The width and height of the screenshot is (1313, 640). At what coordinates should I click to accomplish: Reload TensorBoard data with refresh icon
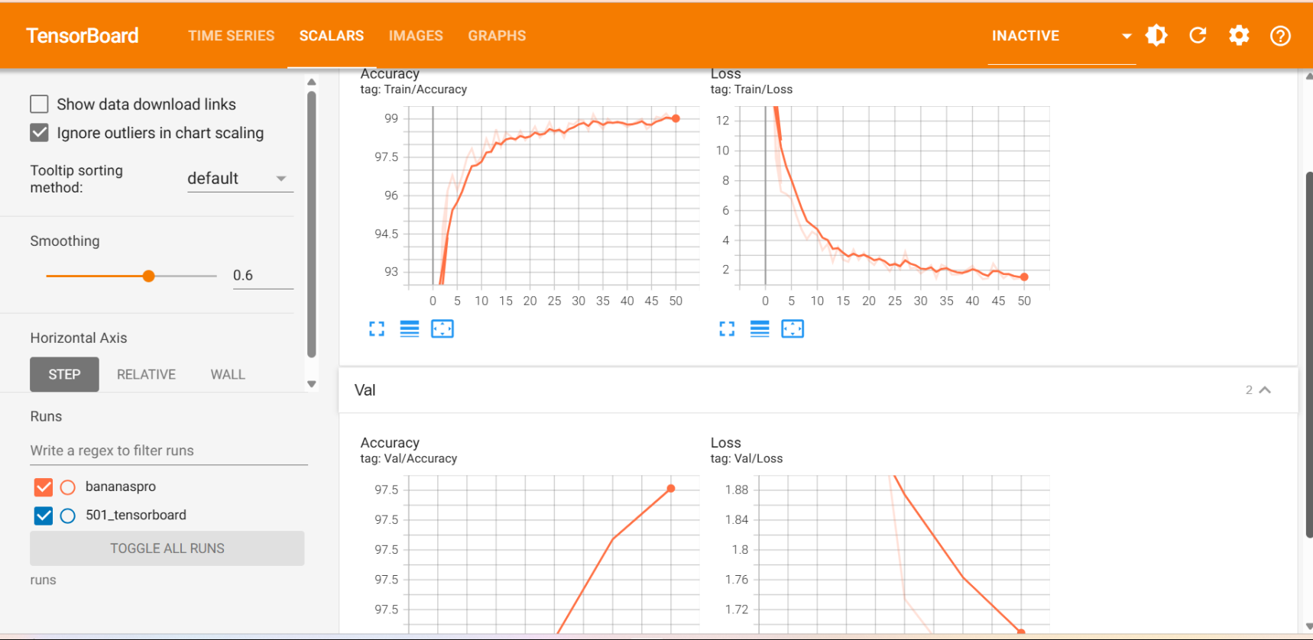(1198, 35)
